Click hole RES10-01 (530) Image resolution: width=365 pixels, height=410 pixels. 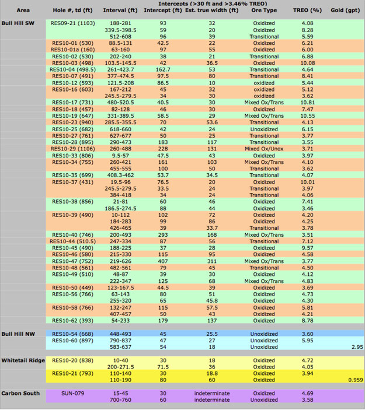point(72,43)
